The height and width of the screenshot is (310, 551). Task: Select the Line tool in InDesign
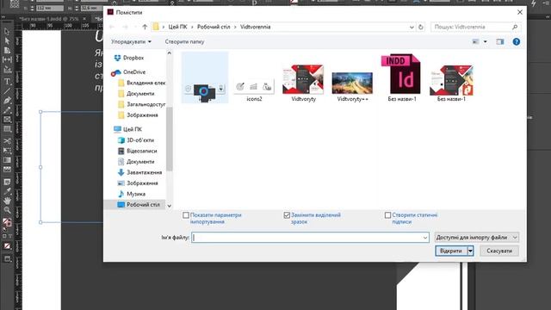pos(7,91)
